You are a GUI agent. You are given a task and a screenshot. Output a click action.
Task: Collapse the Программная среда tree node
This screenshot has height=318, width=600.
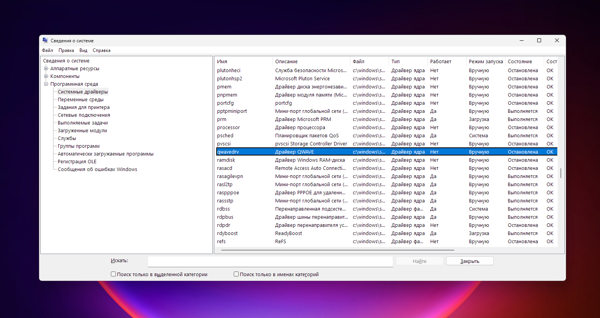(46, 84)
